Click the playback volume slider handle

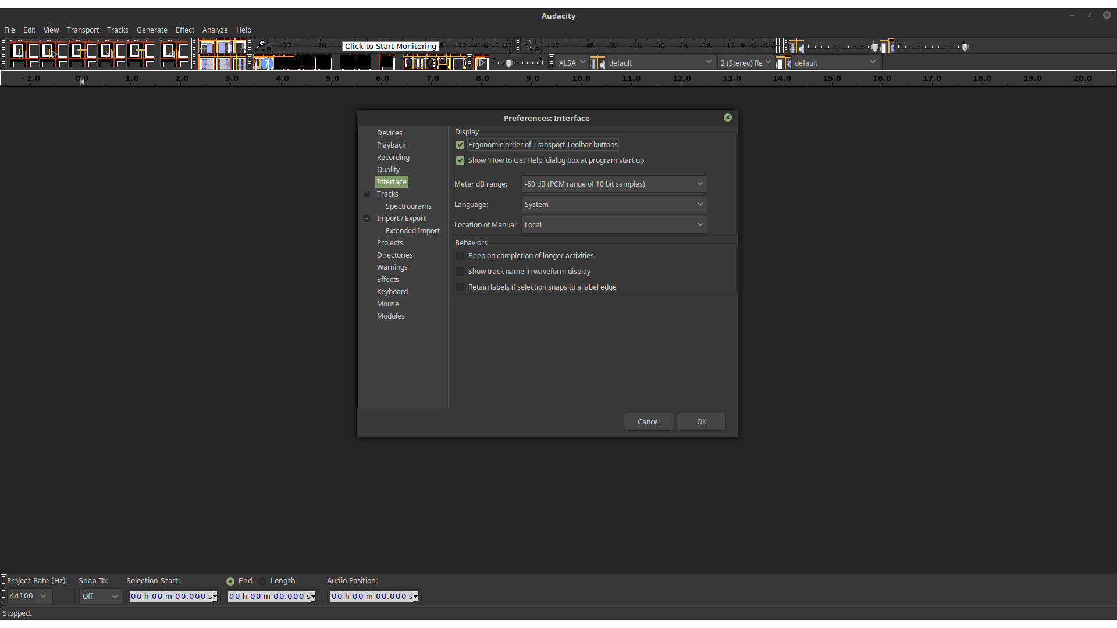[x=965, y=47]
